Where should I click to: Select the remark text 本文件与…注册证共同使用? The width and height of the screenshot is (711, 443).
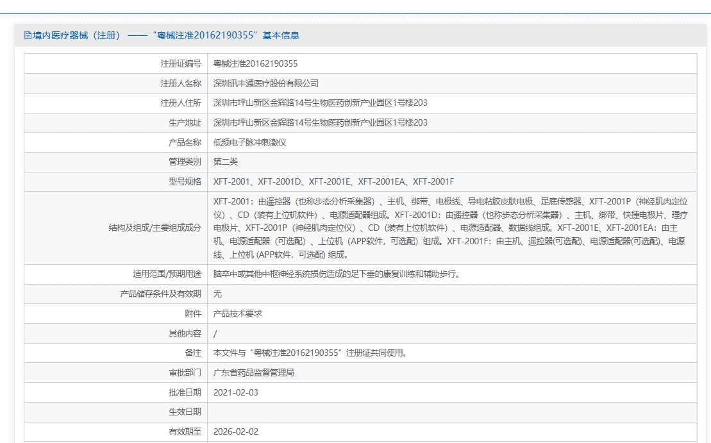pos(311,353)
